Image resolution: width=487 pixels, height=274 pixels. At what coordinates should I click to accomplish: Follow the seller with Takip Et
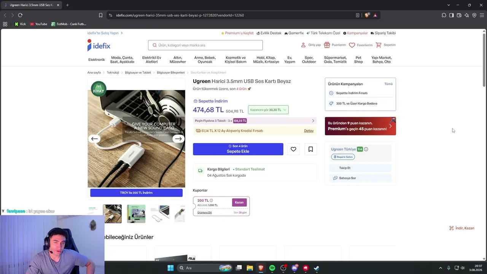pyautogui.click(x=360, y=168)
